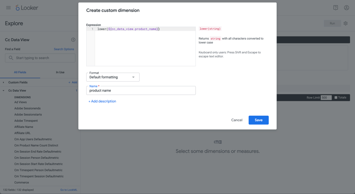The height and width of the screenshot is (194, 355).
Task: Enable the Totals checkbox
Action: coord(336,98)
